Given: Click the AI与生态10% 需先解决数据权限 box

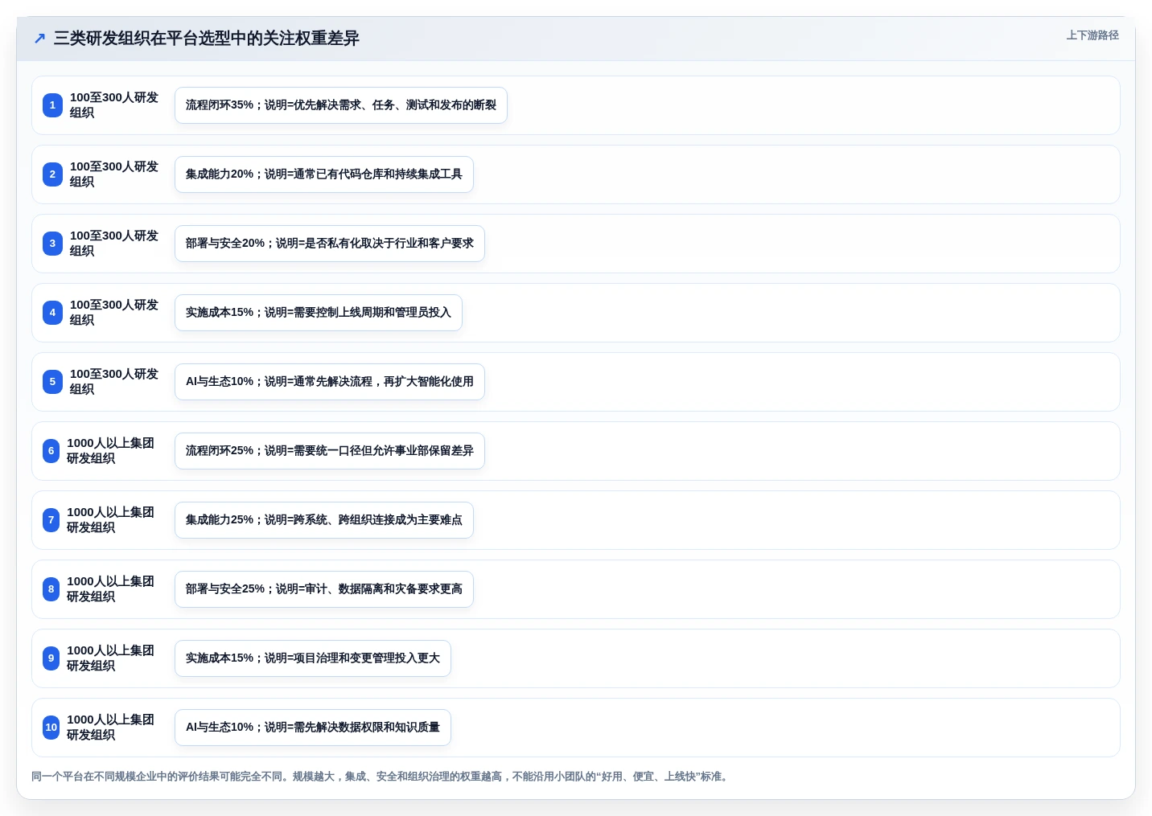Looking at the screenshot, I should (x=313, y=728).
